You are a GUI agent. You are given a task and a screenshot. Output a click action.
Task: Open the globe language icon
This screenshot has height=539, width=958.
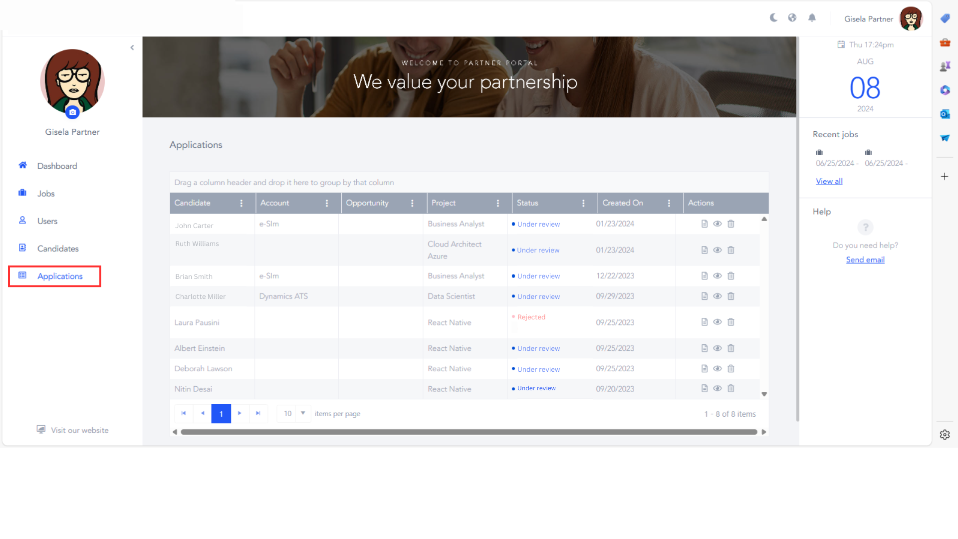tap(792, 18)
